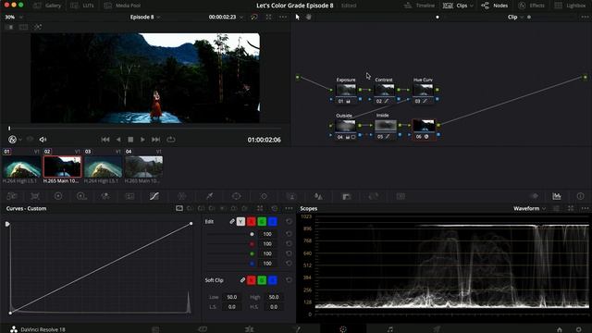Open the Scopes options menu
The width and height of the screenshot is (592, 333).
[x=586, y=208]
